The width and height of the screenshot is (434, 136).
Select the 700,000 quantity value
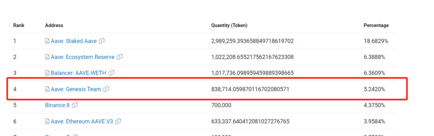coord(221,105)
